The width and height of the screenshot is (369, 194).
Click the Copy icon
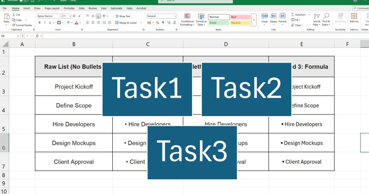click(14, 20)
